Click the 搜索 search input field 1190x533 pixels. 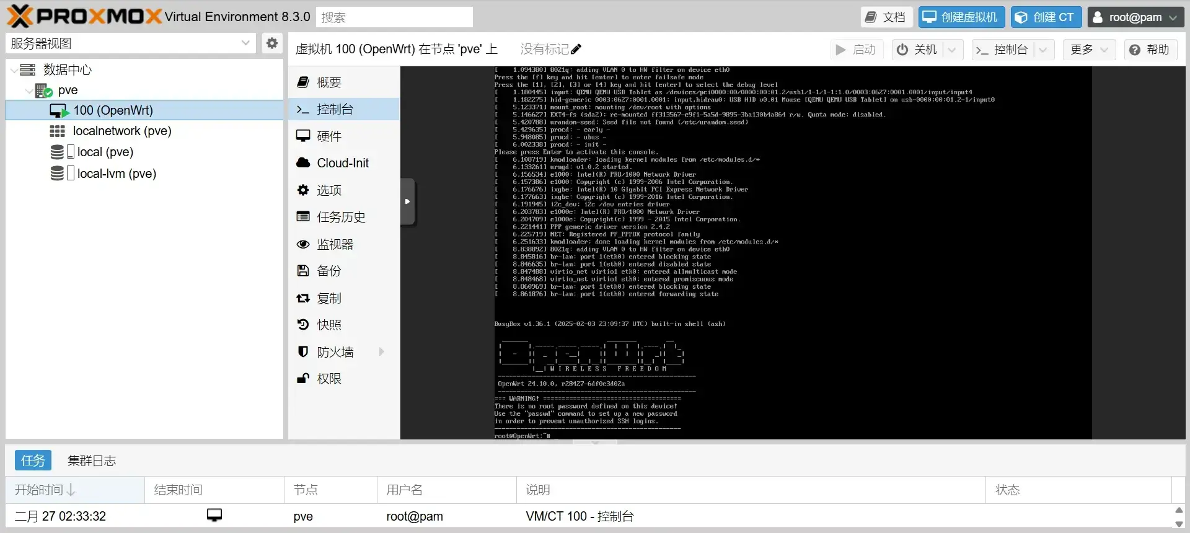pyautogui.click(x=394, y=17)
